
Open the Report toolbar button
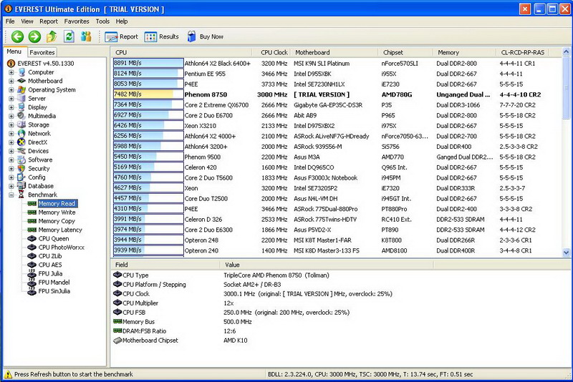(121, 37)
